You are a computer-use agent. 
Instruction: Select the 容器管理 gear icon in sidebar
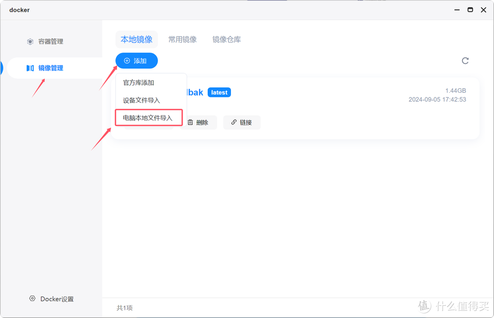[30, 41]
